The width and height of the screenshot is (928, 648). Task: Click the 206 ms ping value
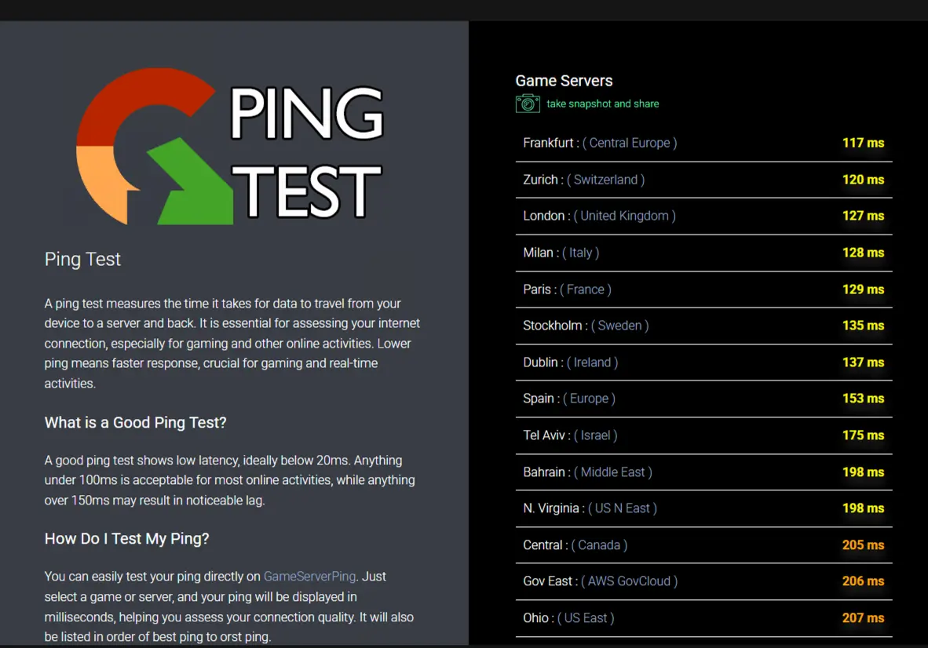[863, 582]
